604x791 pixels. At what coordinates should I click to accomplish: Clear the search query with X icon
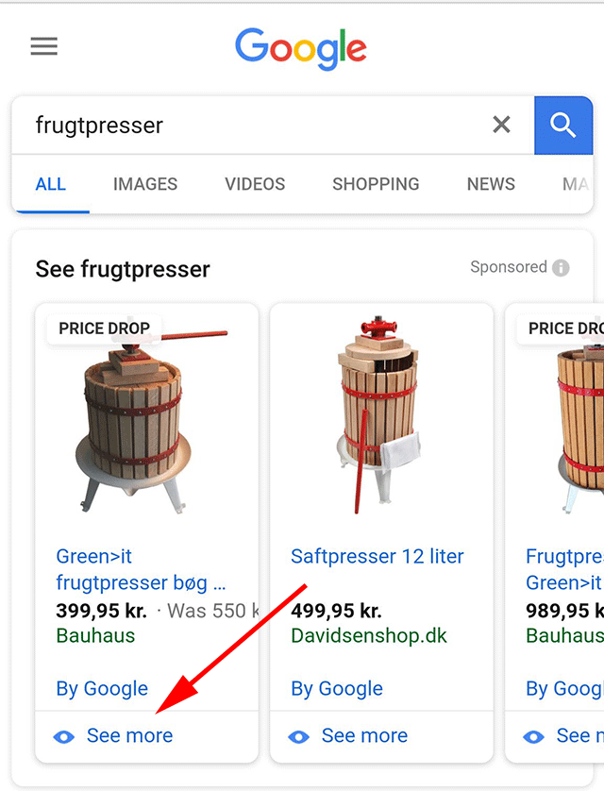coord(501,125)
